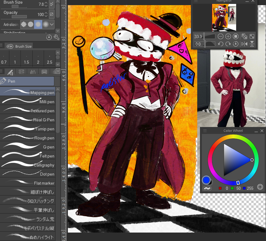Choose brush size preset 1
This screenshot has width=266, height=241.
pyautogui.click(x=15, y=59)
